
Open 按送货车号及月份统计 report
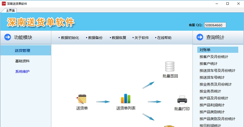pyautogui.click(x=217, y=70)
